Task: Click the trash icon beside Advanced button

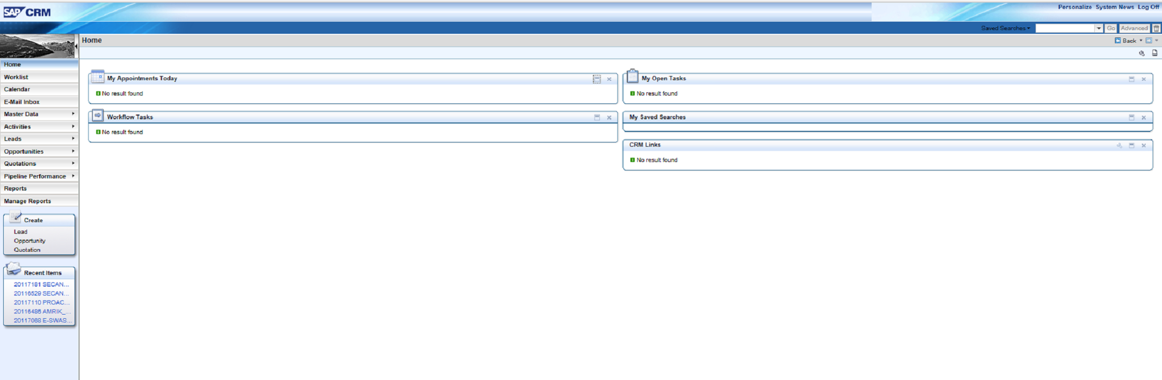Action: pos(1156,28)
